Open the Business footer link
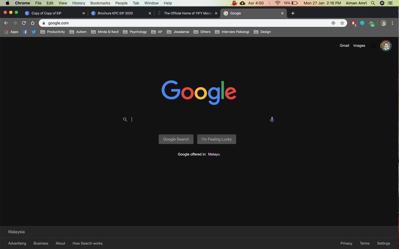 pos(41,243)
